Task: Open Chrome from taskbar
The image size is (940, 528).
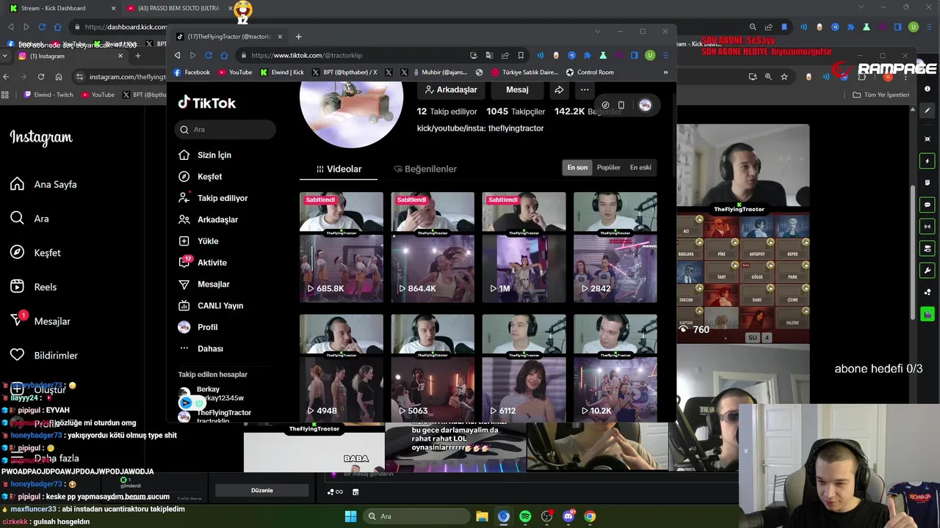Action: tap(590, 516)
